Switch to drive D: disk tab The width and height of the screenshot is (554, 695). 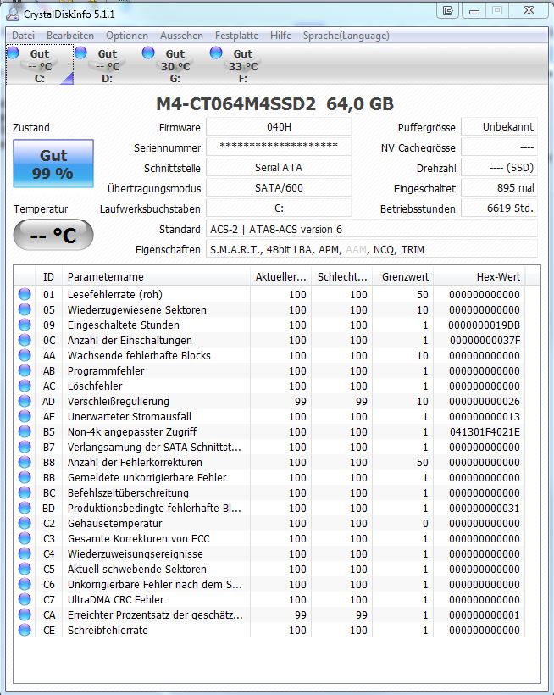(x=108, y=65)
